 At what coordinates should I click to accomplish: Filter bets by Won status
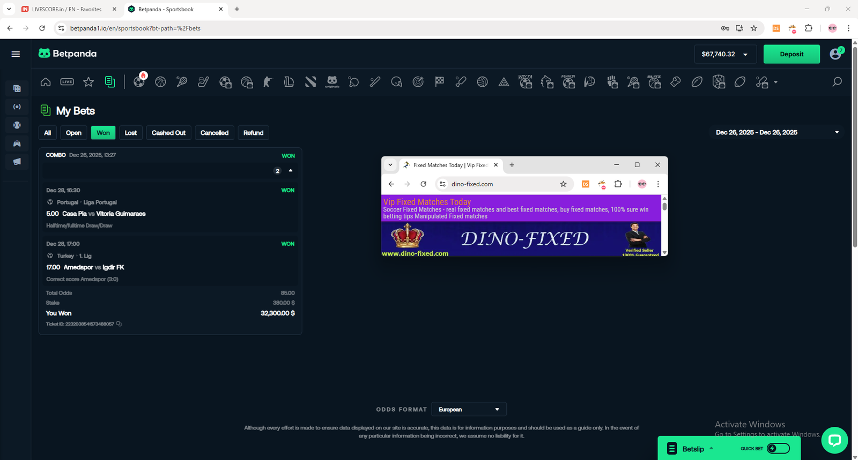click(x=103, y=133)
